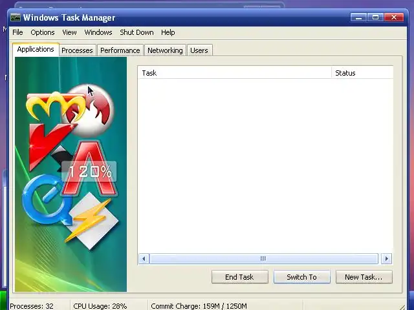Click the Commit Charge status text
Viewport: 414px width, 310px height.
tap(199, 306)
